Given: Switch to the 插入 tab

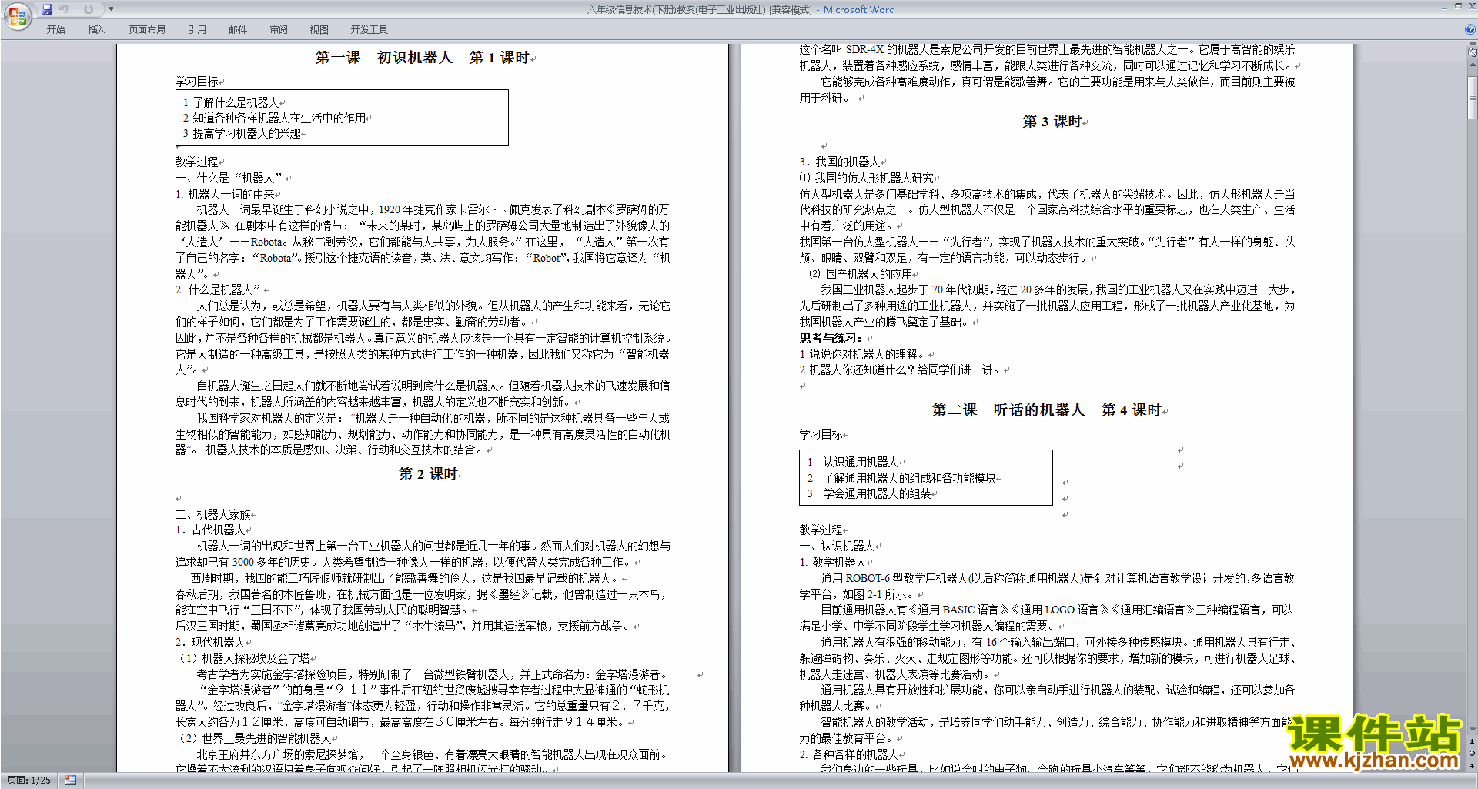Looking at the screenshot, I should pos(96,29).
